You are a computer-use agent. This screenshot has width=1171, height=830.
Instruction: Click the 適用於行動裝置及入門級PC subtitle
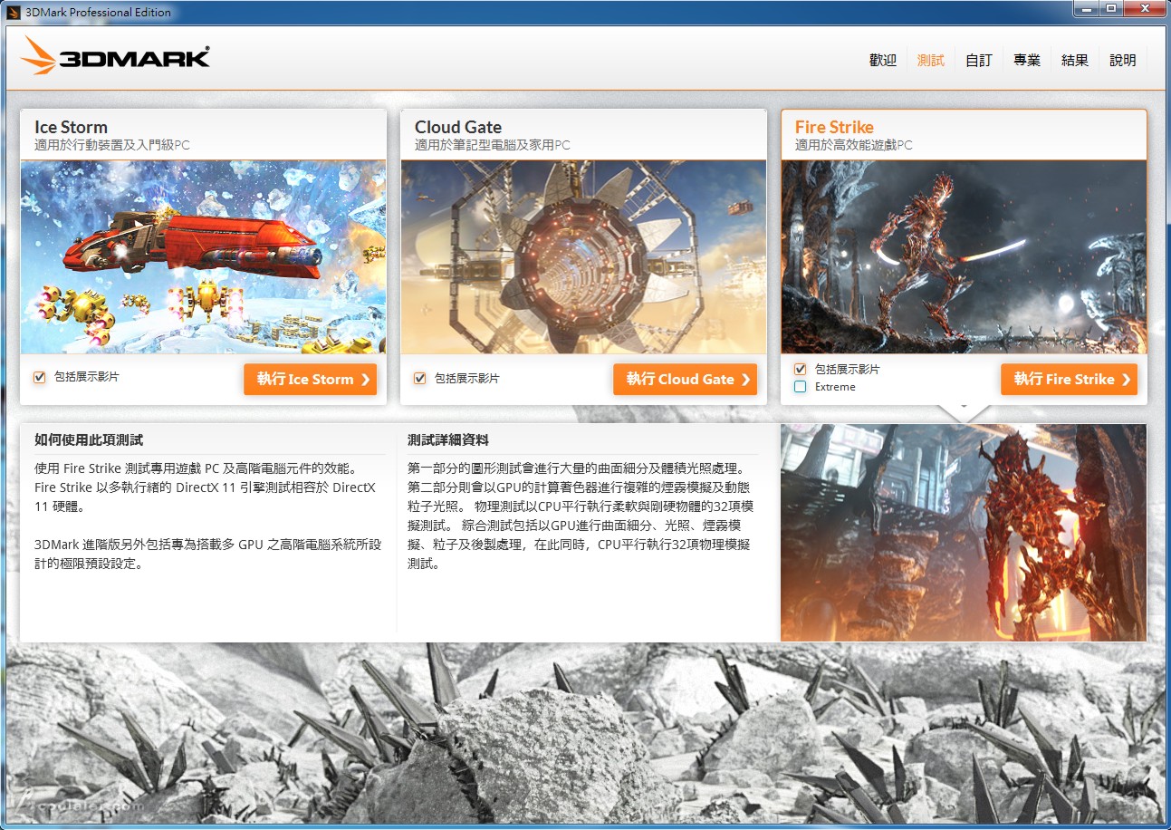[x=112, y=145]
